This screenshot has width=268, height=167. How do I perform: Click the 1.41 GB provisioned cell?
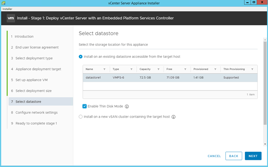pos(198,77)
